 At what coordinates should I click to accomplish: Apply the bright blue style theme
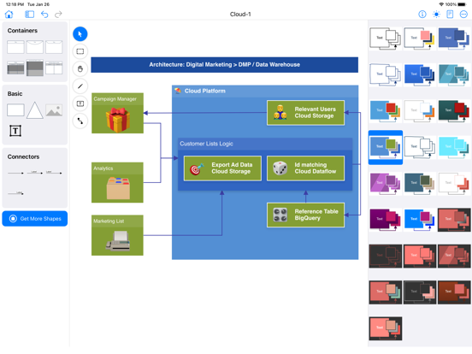420,74
